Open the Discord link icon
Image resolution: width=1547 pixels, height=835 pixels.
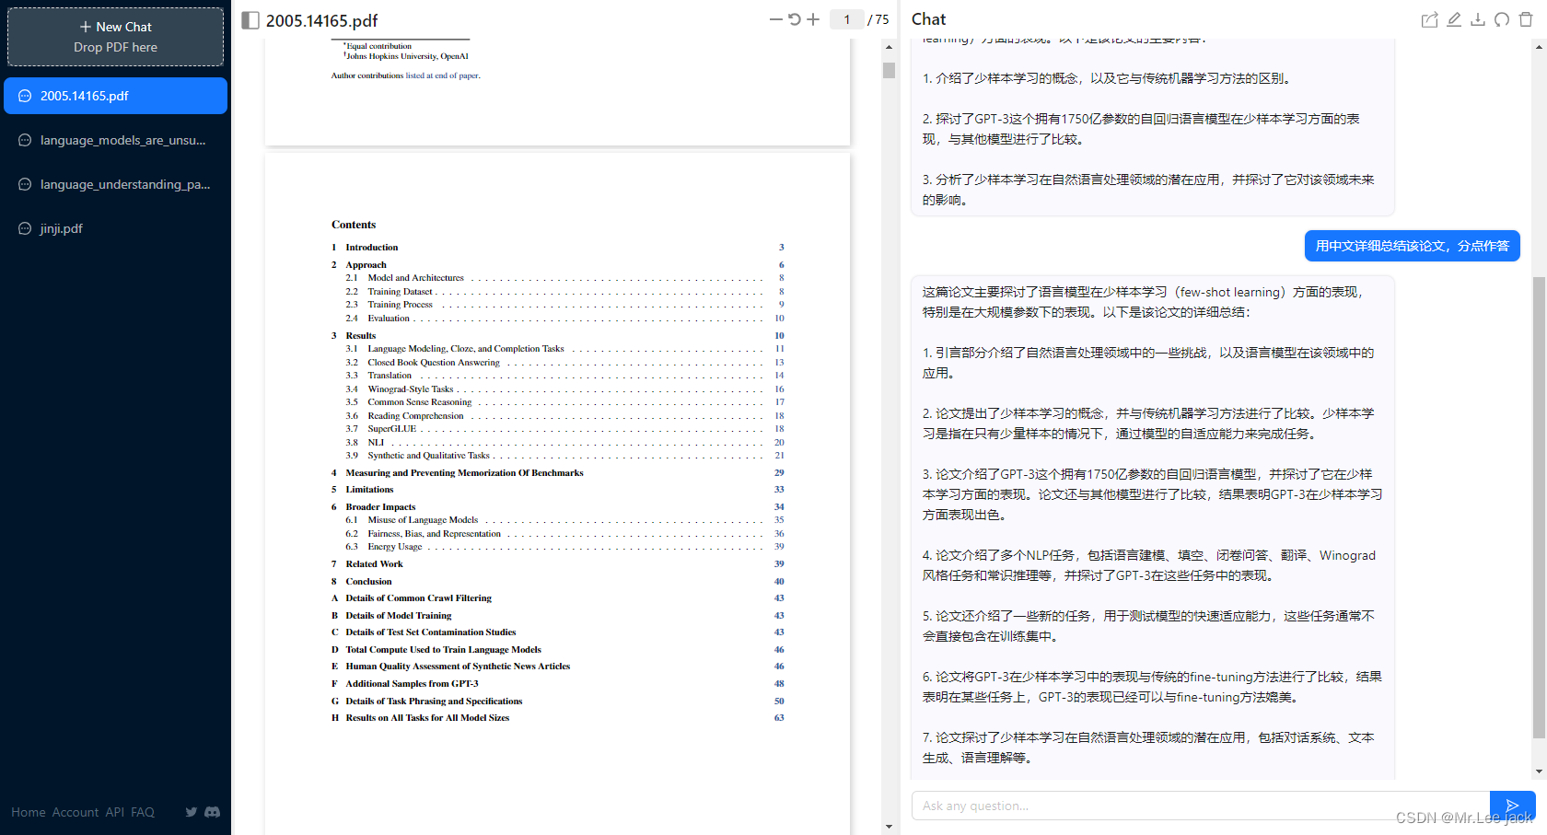213,812
